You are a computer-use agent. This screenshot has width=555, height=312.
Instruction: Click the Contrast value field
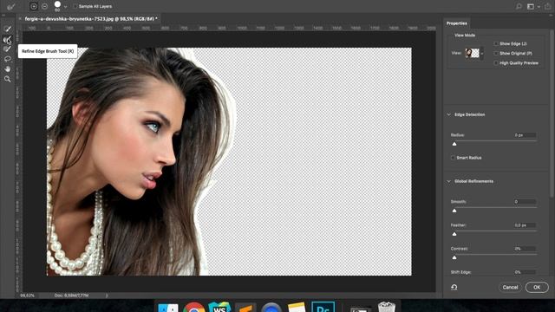click(525, 249)
